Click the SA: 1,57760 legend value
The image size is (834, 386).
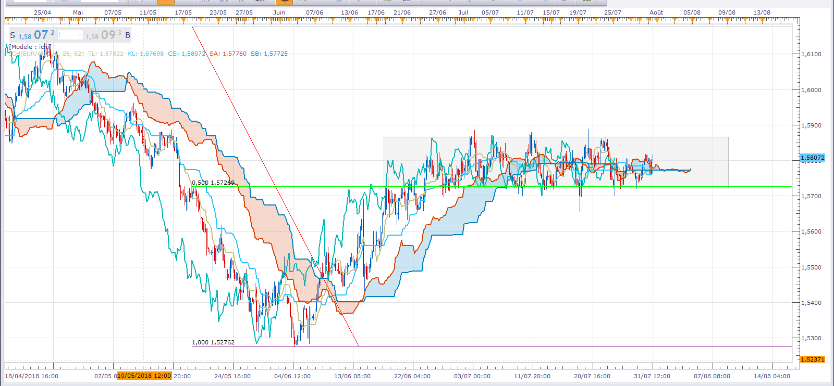[228, 54]
